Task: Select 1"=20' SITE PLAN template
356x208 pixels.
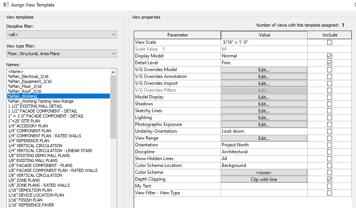Action: coord(24,121)
